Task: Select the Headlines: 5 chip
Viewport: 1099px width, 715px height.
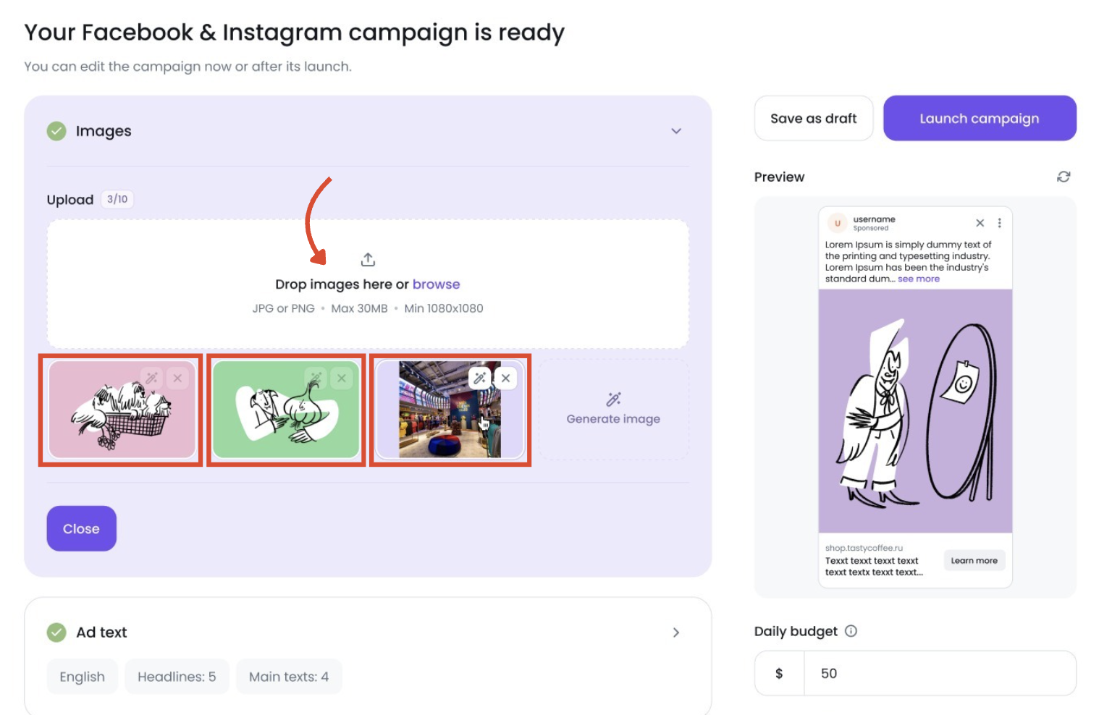Action: pyautogui.click(x=177, y=677)
